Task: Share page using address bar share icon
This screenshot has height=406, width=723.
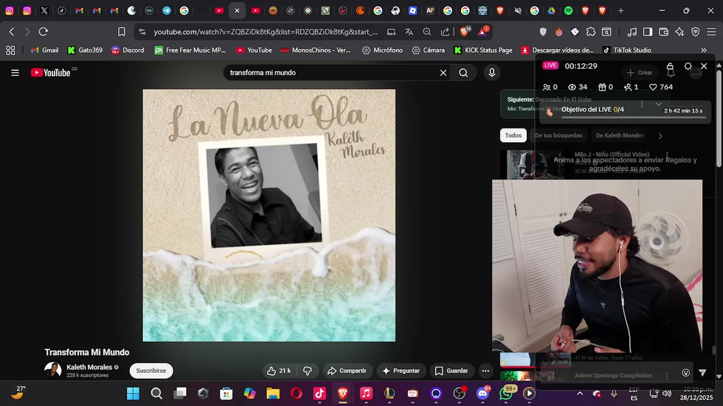Action: click(445, 32)
